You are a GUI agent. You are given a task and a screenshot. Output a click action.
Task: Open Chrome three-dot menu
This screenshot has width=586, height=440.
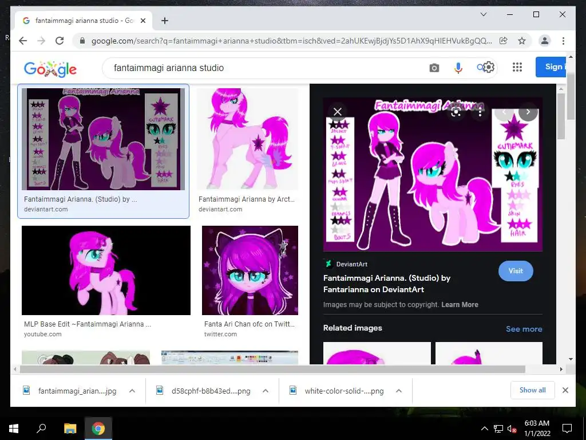(563, 41)
